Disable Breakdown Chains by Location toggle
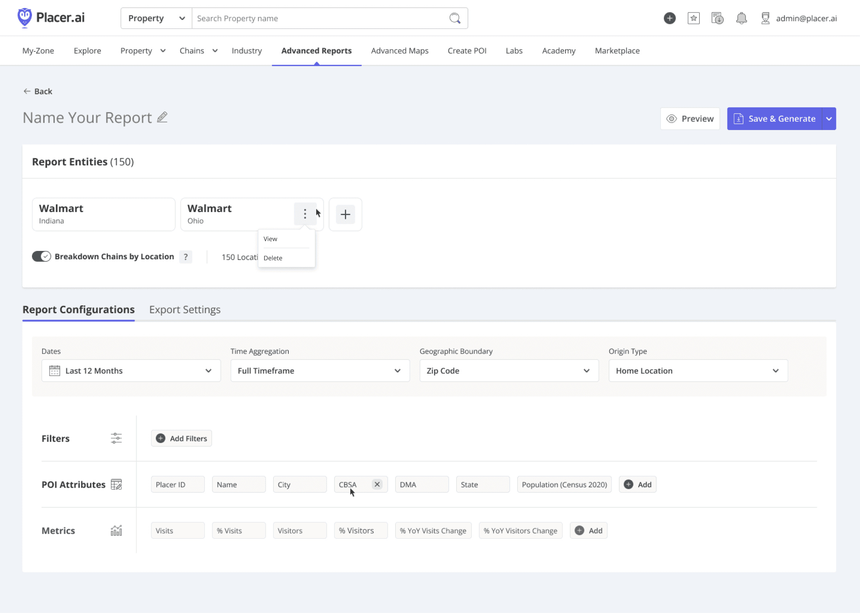The width and height of the screenshot is (860, 613). pyautogui.click(x=41, y=256)
